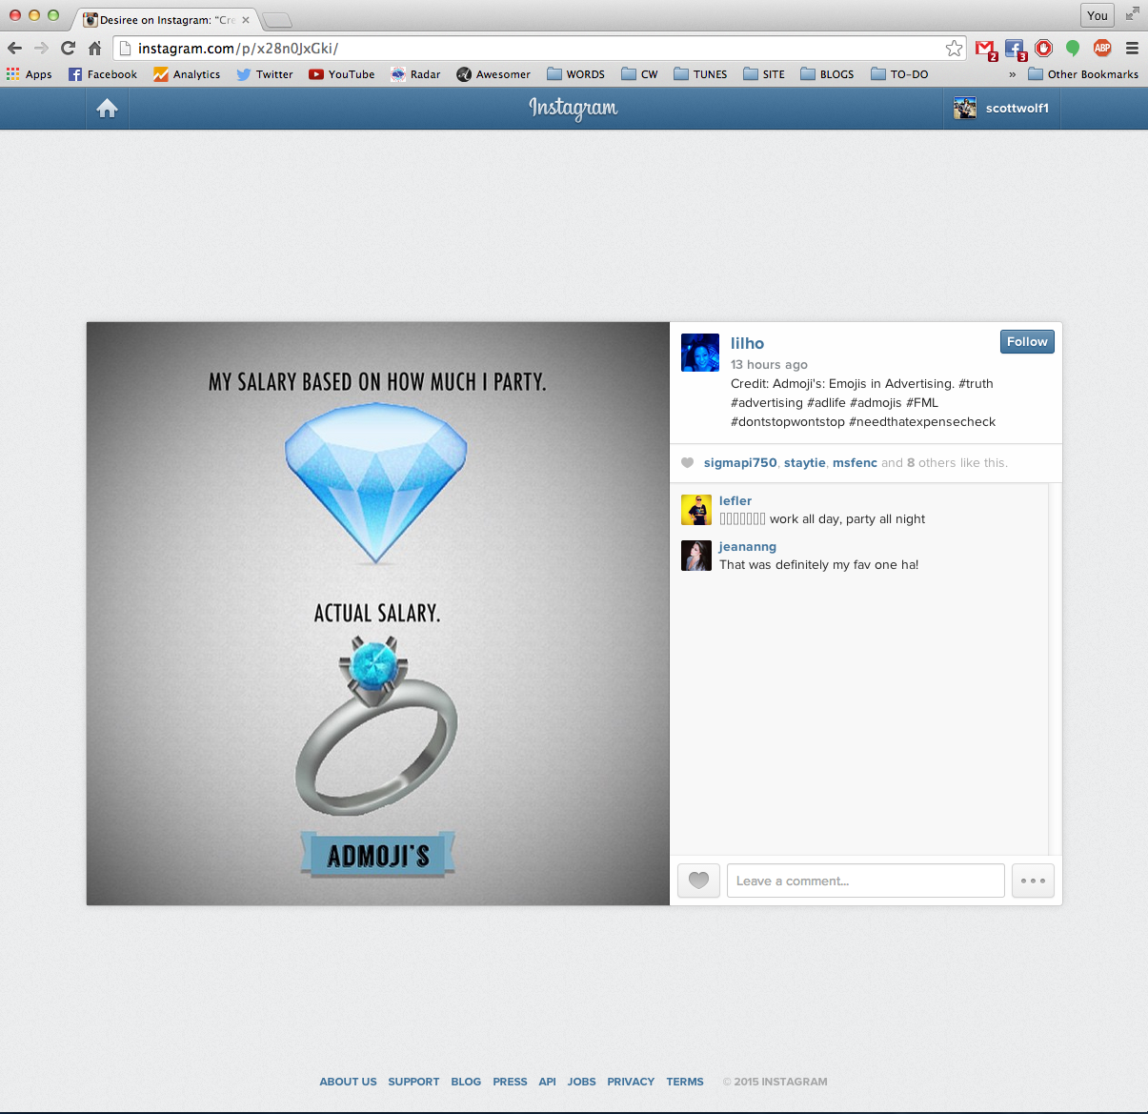Open the Facebook extension icon

pos(1015,49)
